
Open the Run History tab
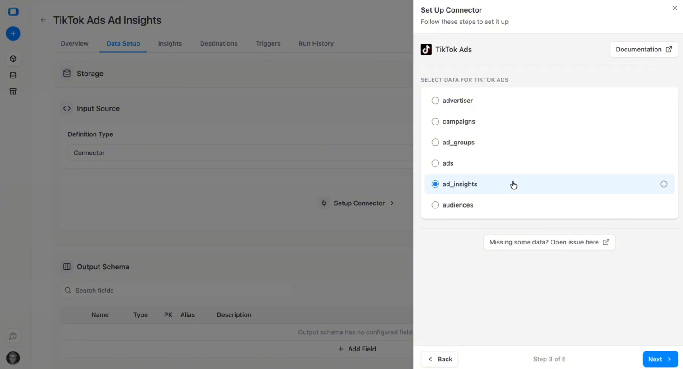(x=316, y=43)
